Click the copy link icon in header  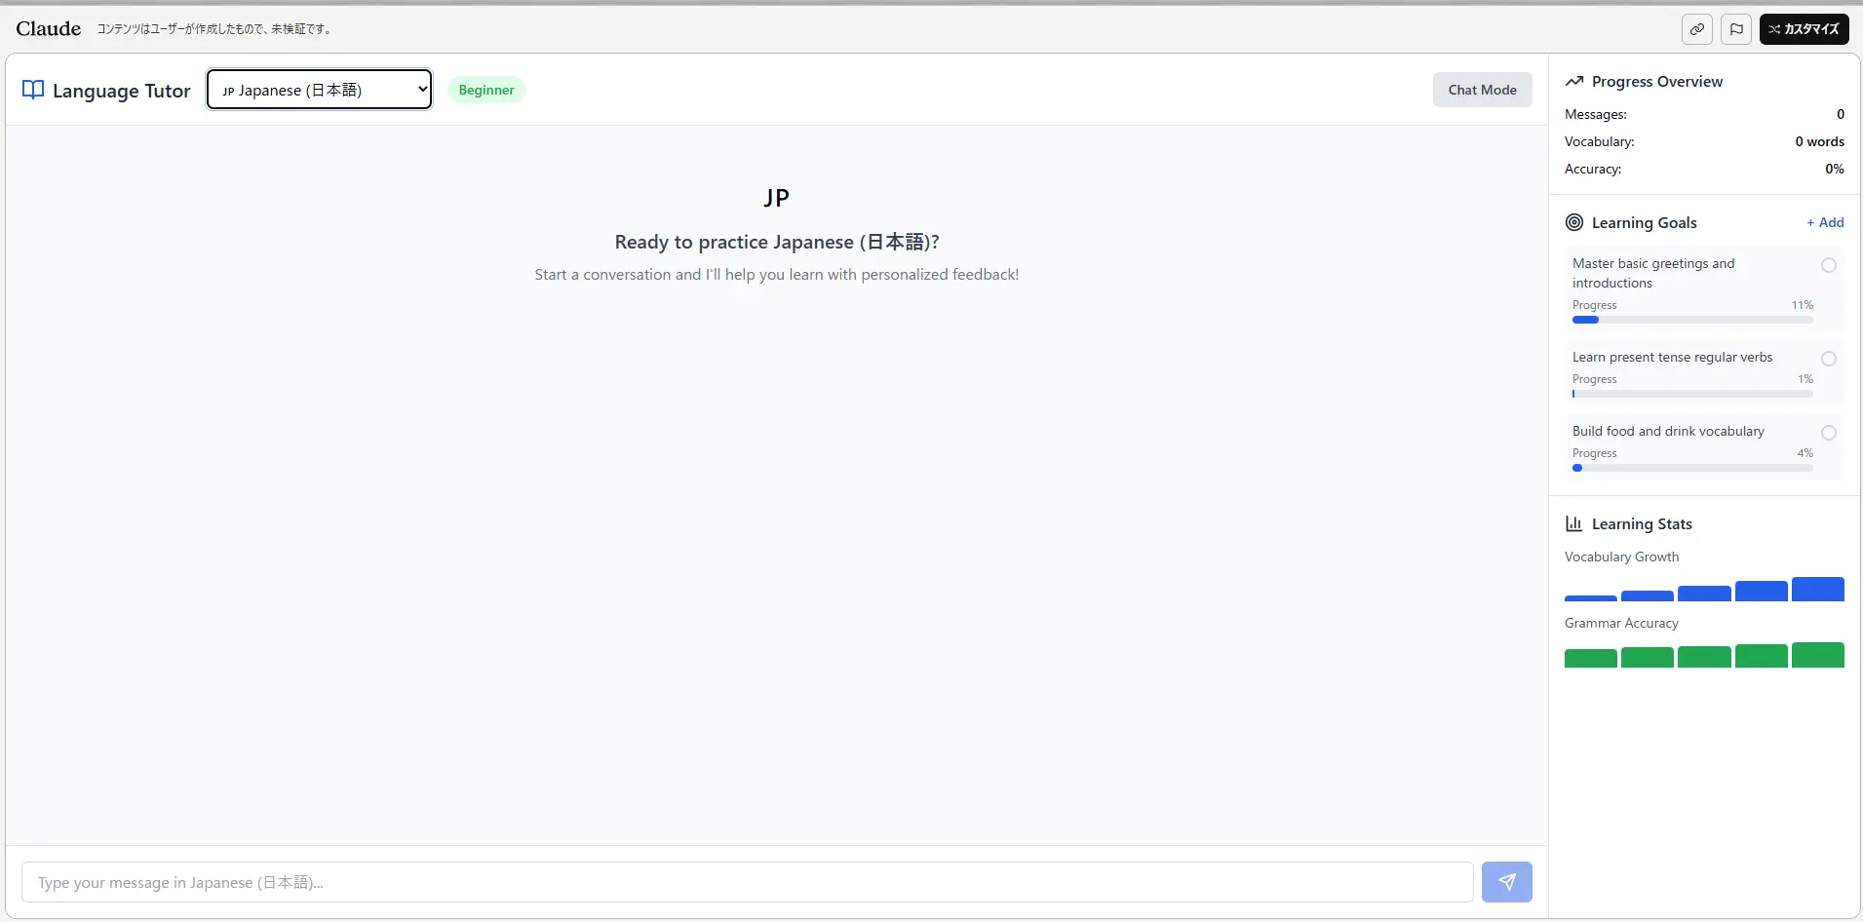(1697, 29)
